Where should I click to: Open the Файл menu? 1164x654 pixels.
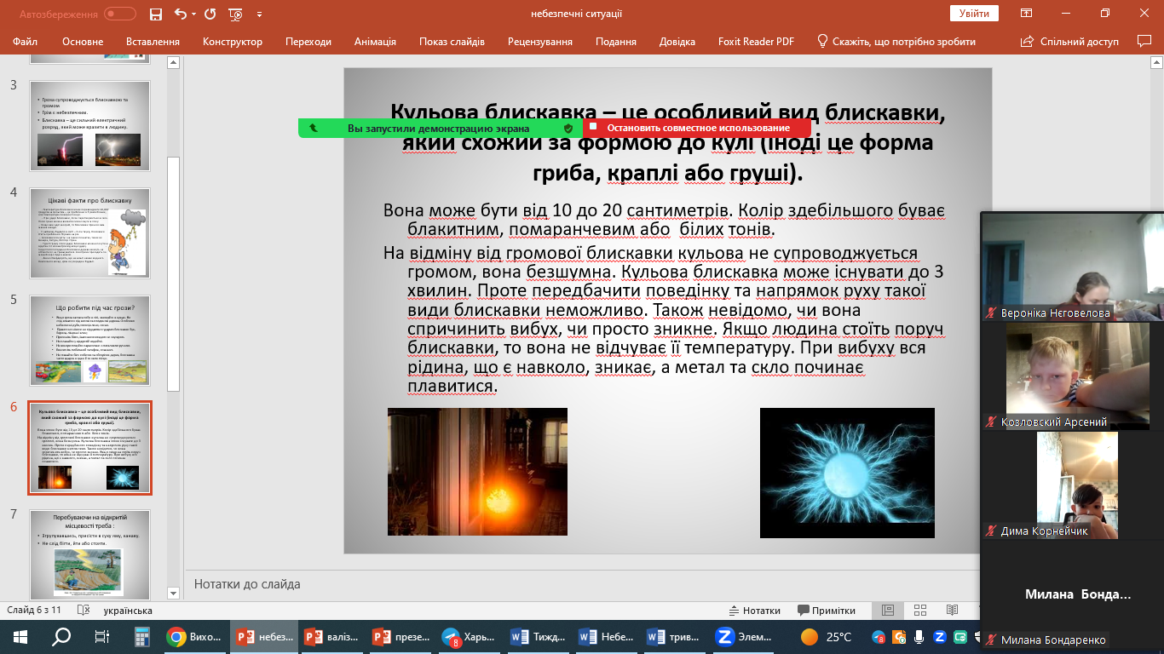click(x=26, y=42)
